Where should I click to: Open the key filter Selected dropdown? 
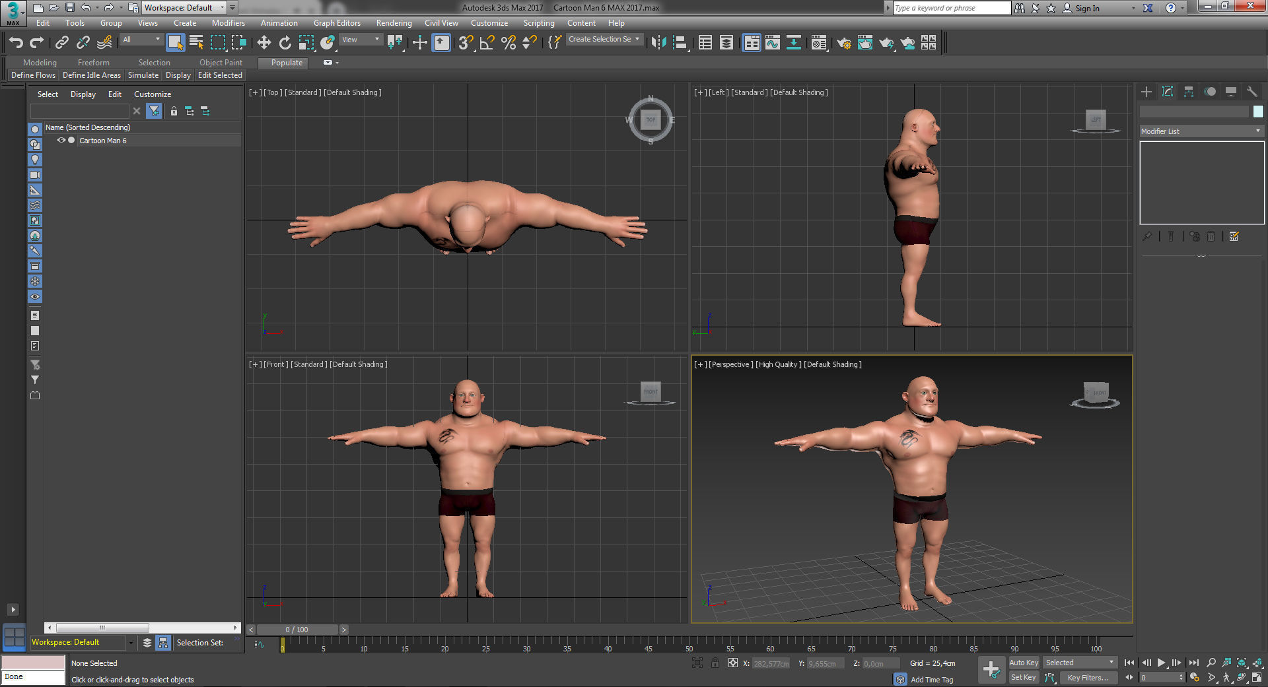(x=1080, y=663)
